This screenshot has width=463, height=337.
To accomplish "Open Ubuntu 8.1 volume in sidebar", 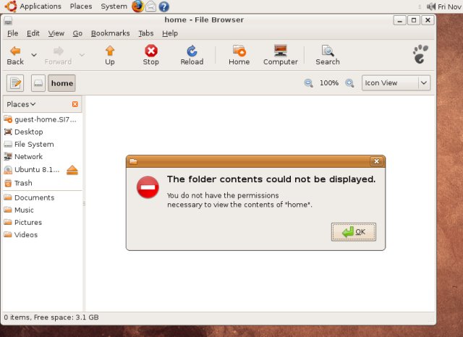I will point(33,170).
